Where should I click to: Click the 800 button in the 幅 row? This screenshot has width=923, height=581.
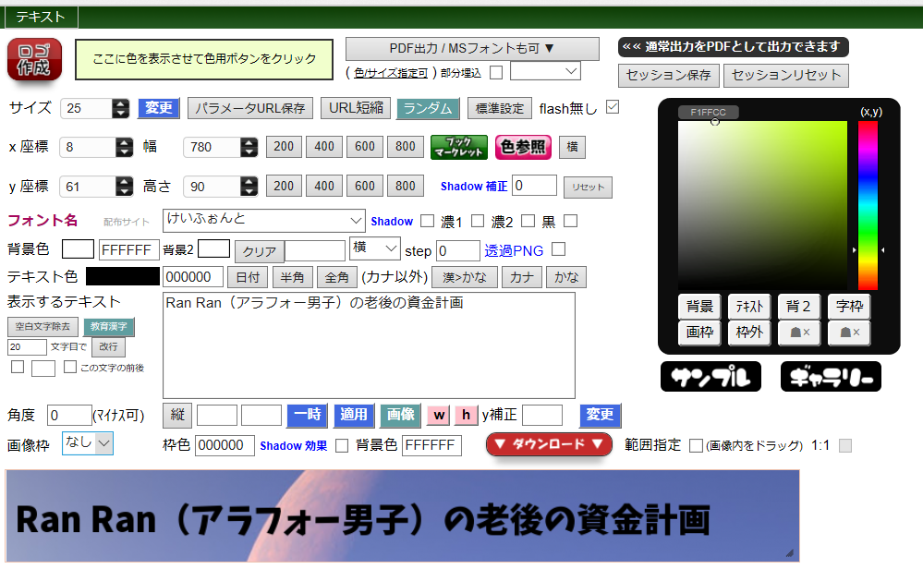pyautogui.click(x=405, y=147)
